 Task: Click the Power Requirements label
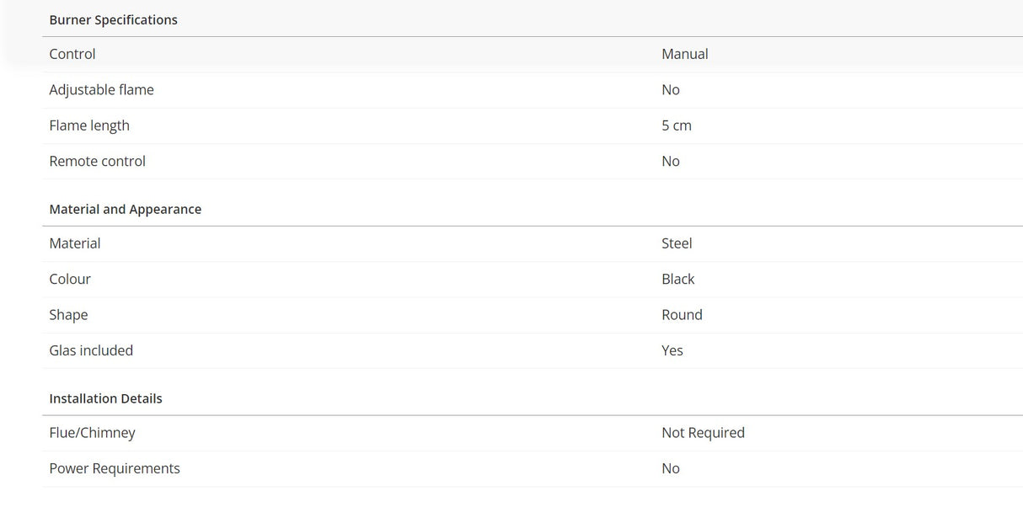[x=115, y=468]
